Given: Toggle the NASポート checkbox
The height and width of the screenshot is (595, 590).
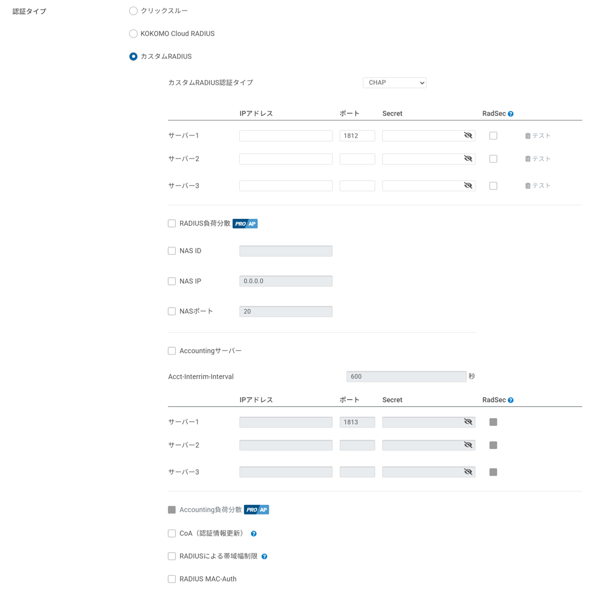Looking at the screenshot, I should click(172, 312).
